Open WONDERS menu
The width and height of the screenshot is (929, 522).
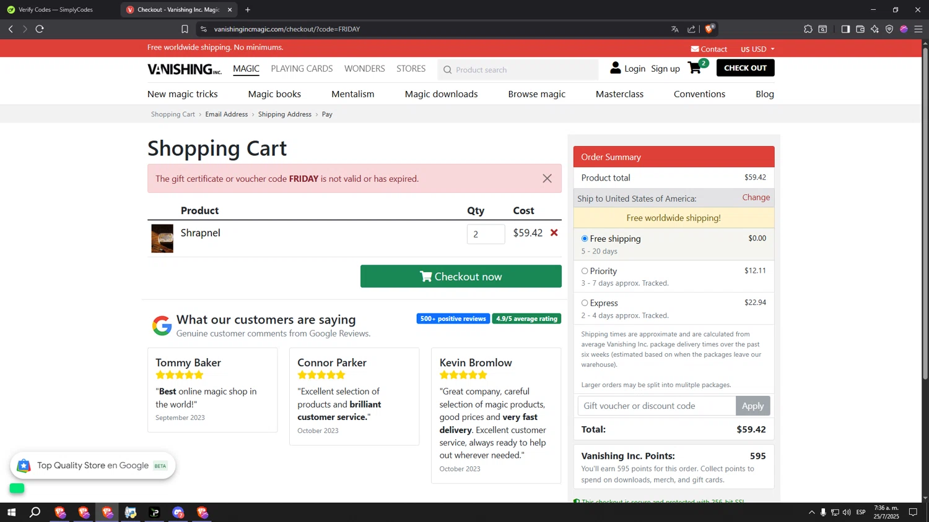click(x=365, y=69)
